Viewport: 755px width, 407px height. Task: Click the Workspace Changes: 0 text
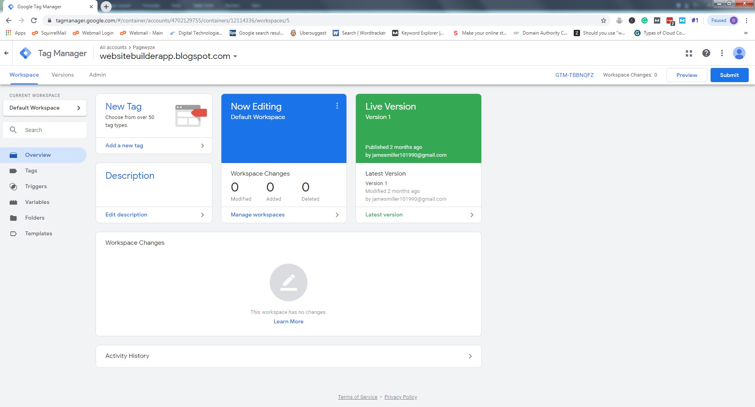630,75
